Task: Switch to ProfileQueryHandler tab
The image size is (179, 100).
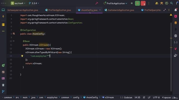Action: tap(151, 10)
